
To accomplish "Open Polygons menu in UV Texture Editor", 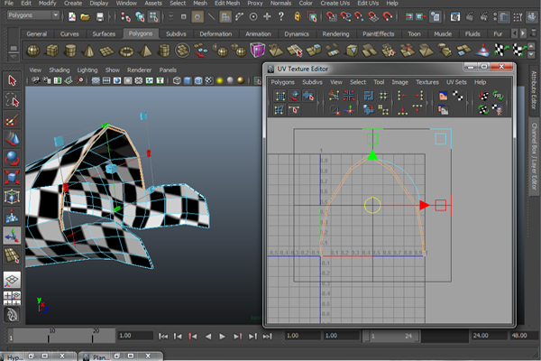I will pos(282,82).
